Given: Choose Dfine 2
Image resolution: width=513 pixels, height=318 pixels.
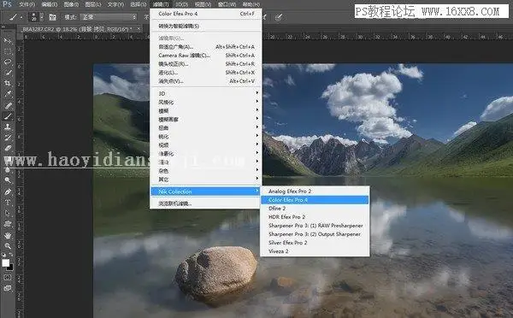Looking at the screenshot, I should pyautogui.click(x=315, y=208).
